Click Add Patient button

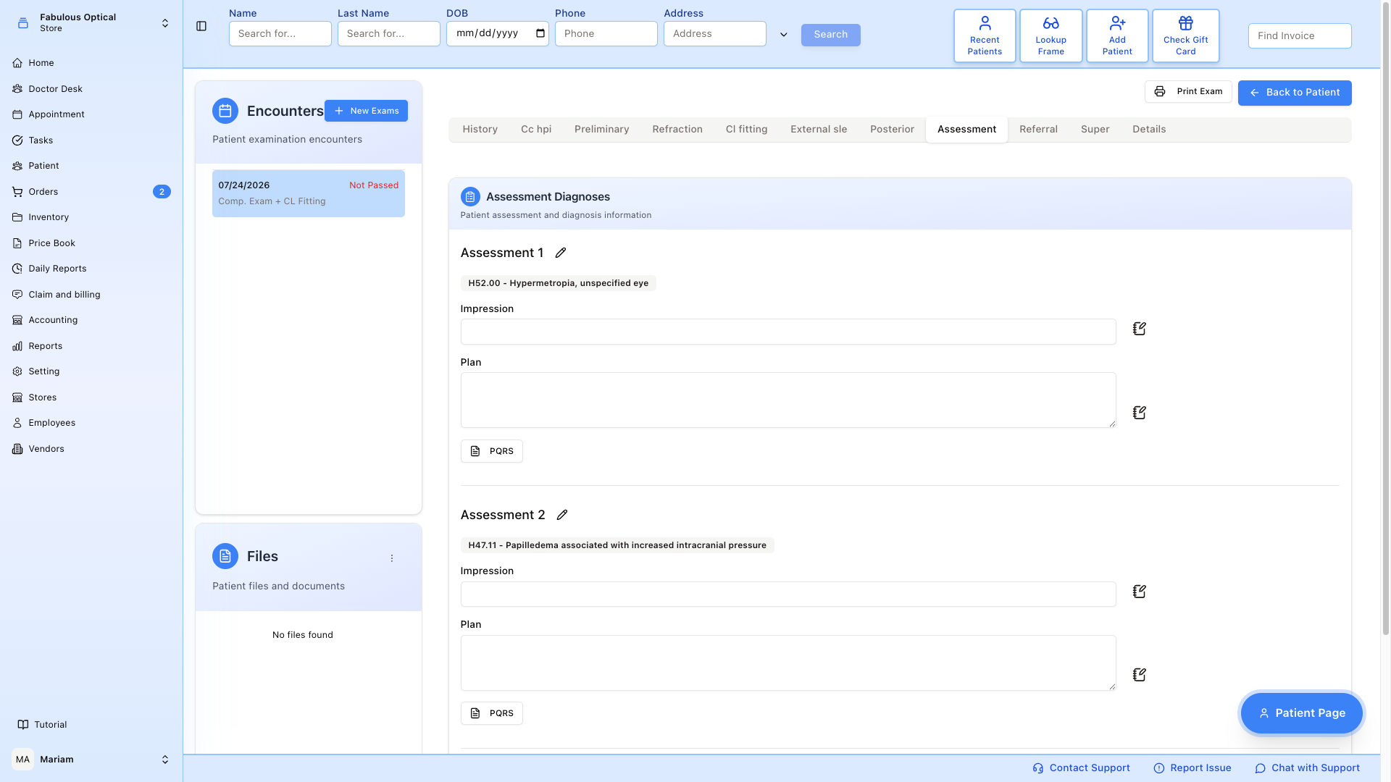(1117, 35)
